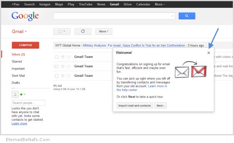Click Learn more under chat invitation text

click(x=19, y=123)
